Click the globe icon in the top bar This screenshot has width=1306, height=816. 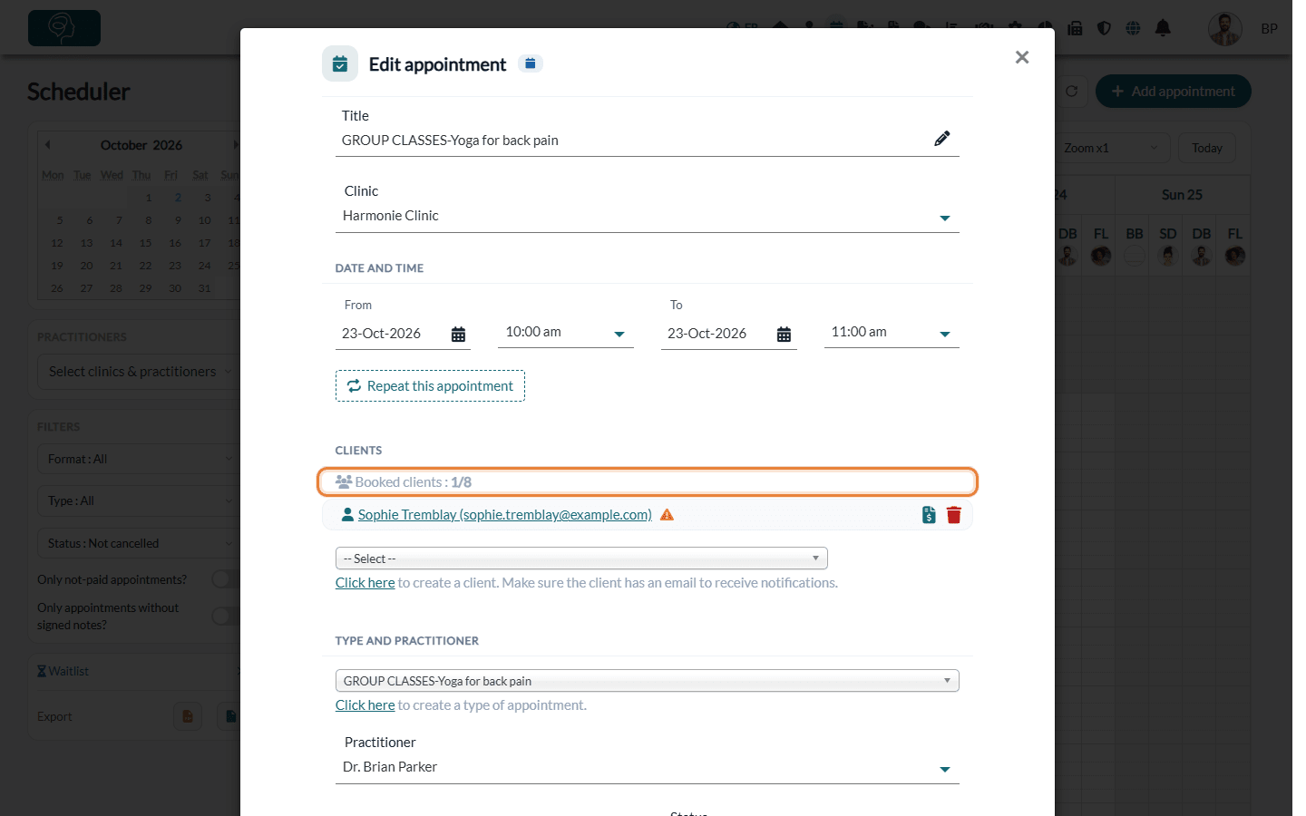point(1133,28)
